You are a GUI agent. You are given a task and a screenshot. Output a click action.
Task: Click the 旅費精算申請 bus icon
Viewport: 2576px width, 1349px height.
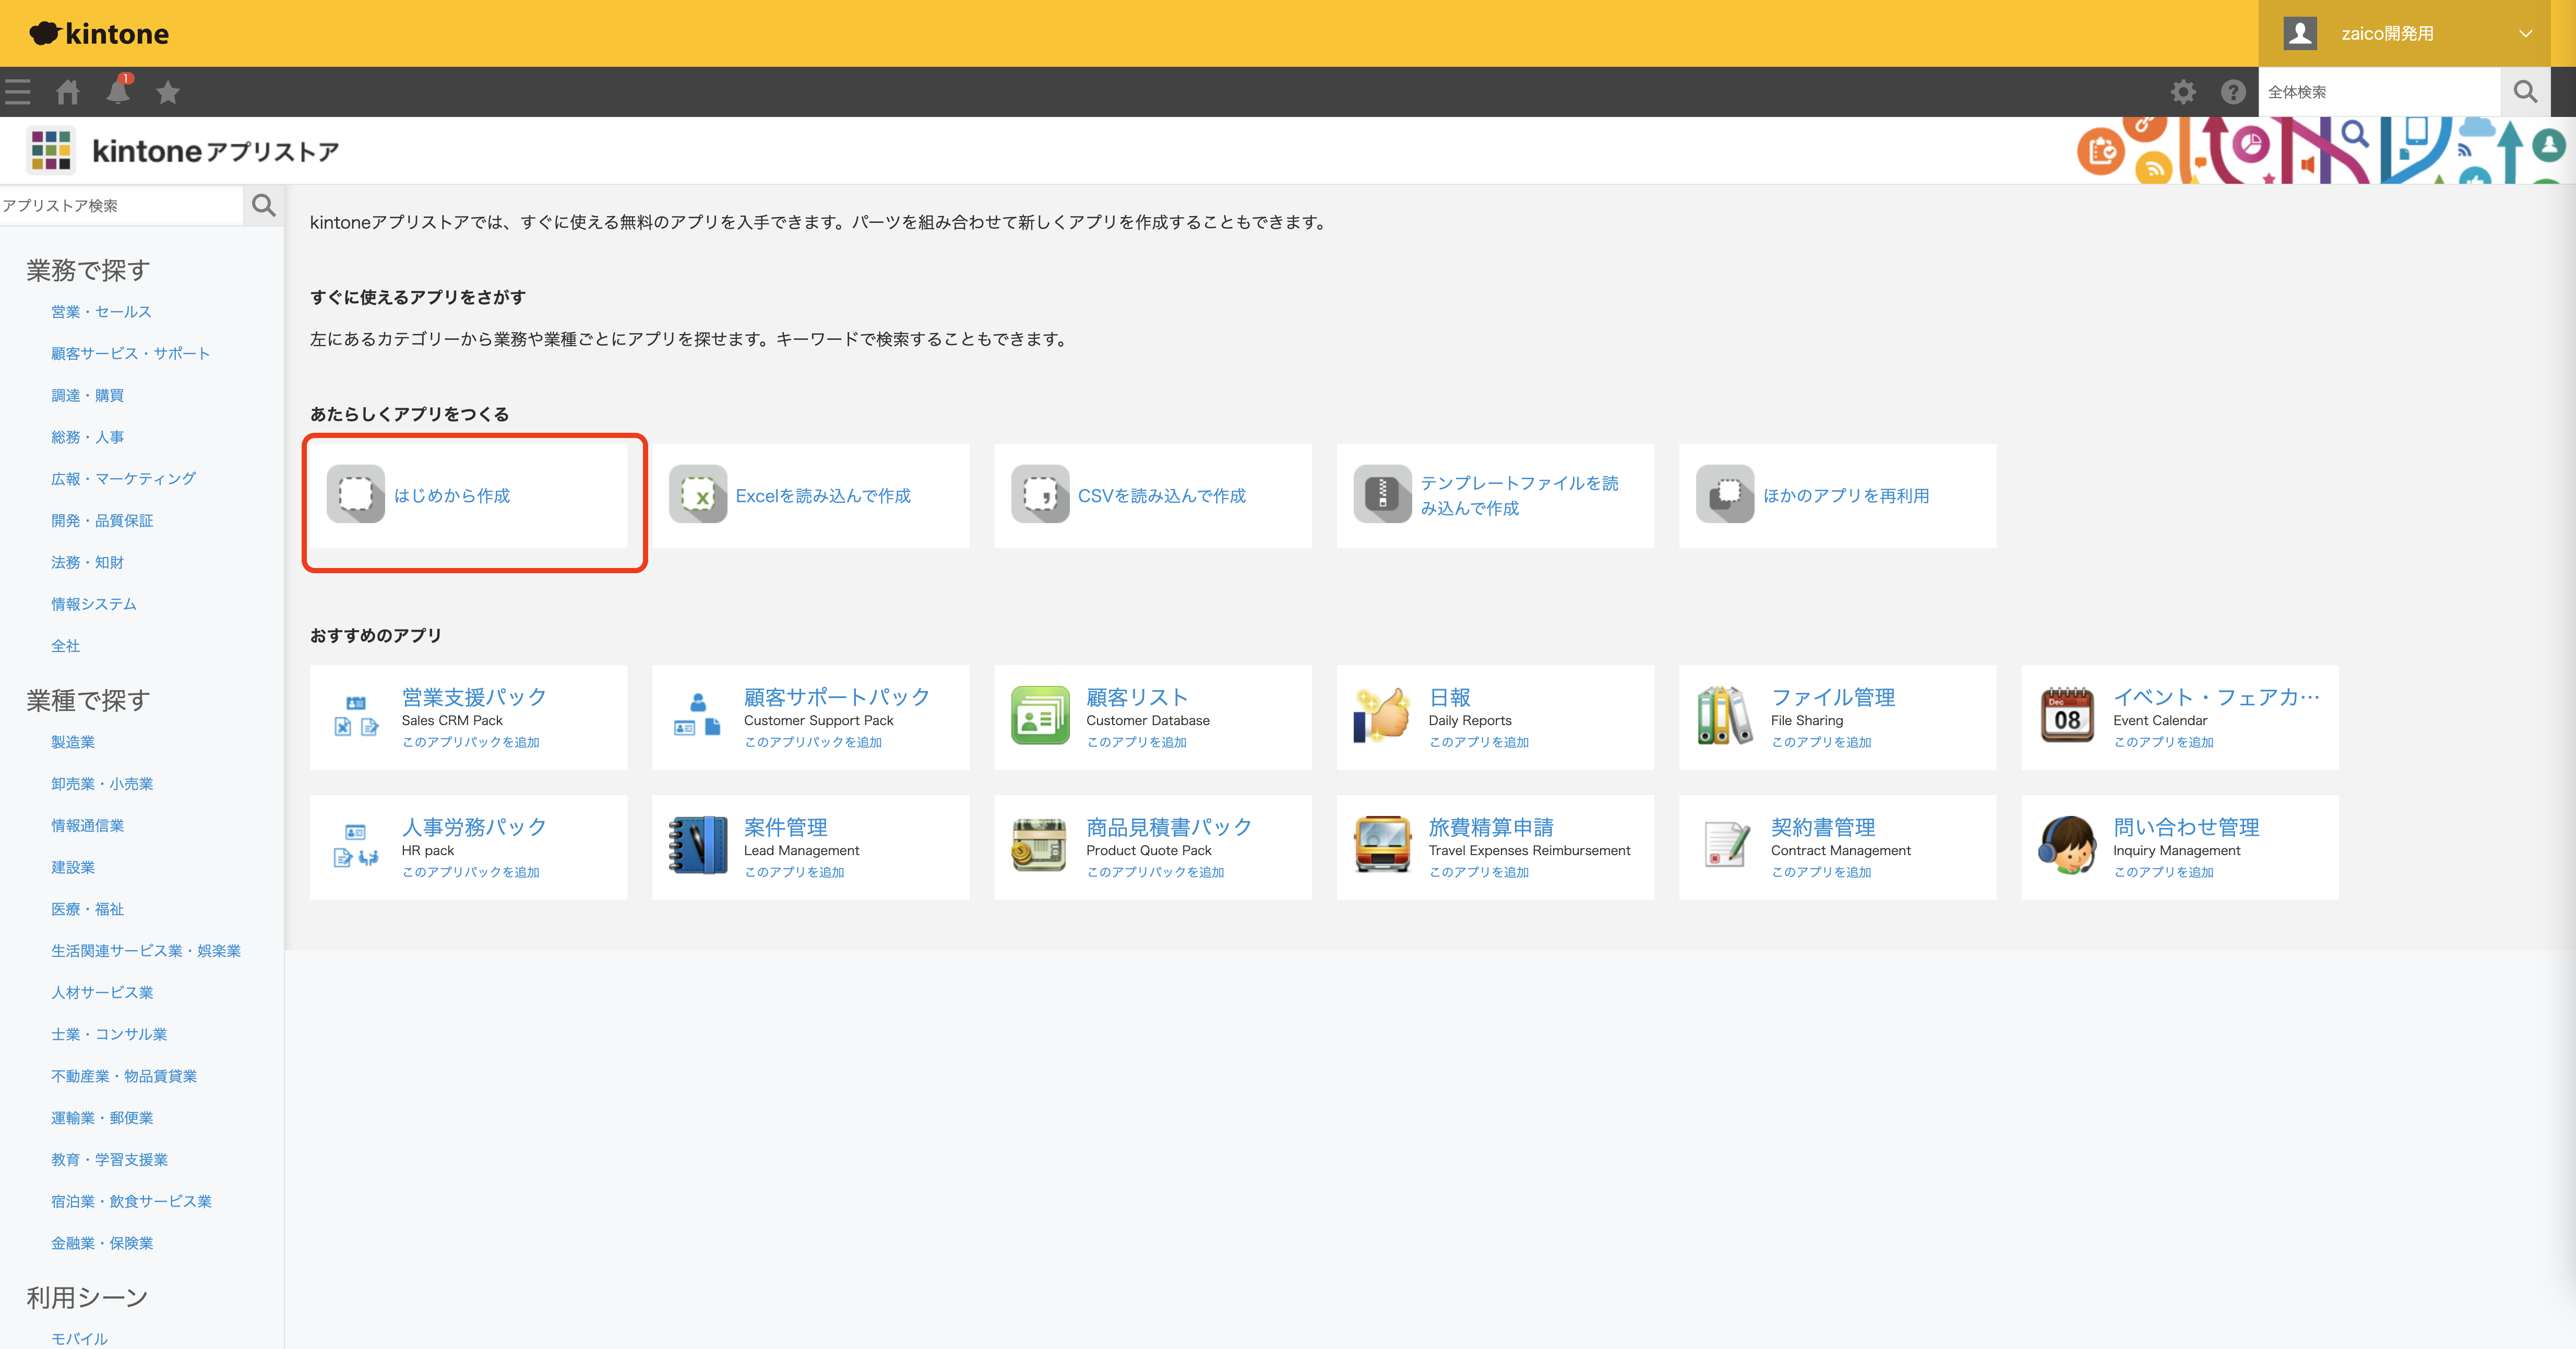pyautogui.click(x=1382, y=845)
